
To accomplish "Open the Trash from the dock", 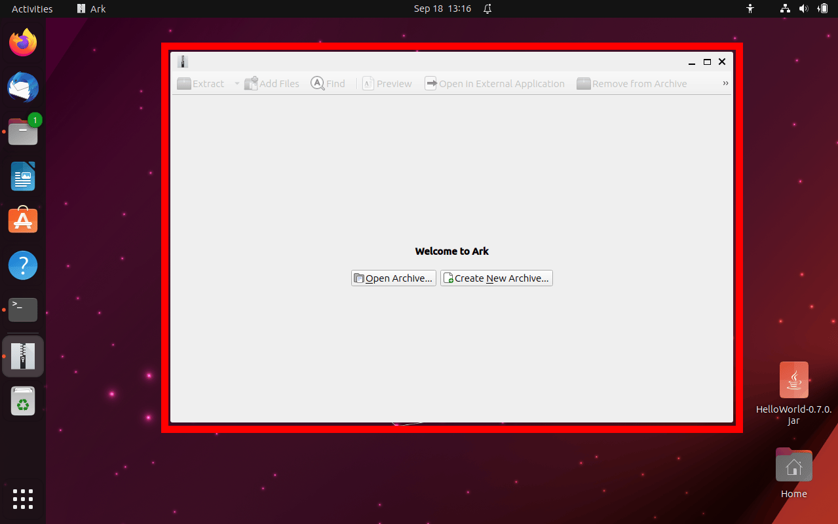I will pos(23,401).
